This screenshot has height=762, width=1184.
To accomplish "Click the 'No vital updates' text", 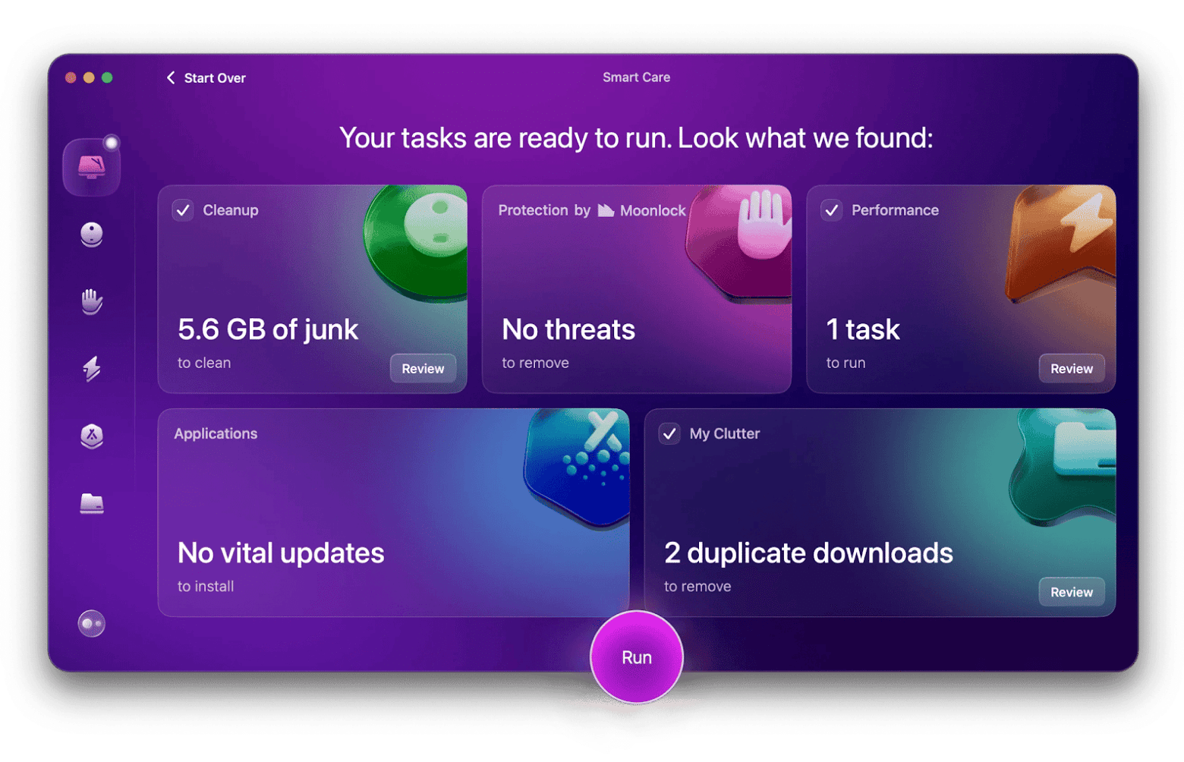I will 281,553.
